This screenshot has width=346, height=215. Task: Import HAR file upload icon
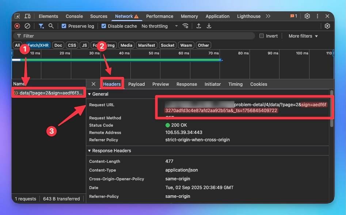point(199,26)
